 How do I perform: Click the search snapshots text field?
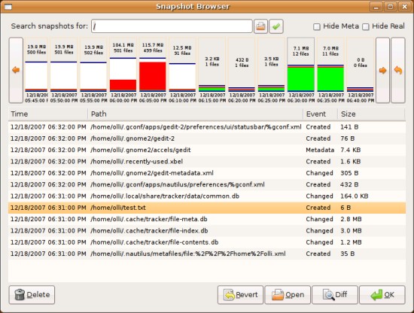(172, 26)
